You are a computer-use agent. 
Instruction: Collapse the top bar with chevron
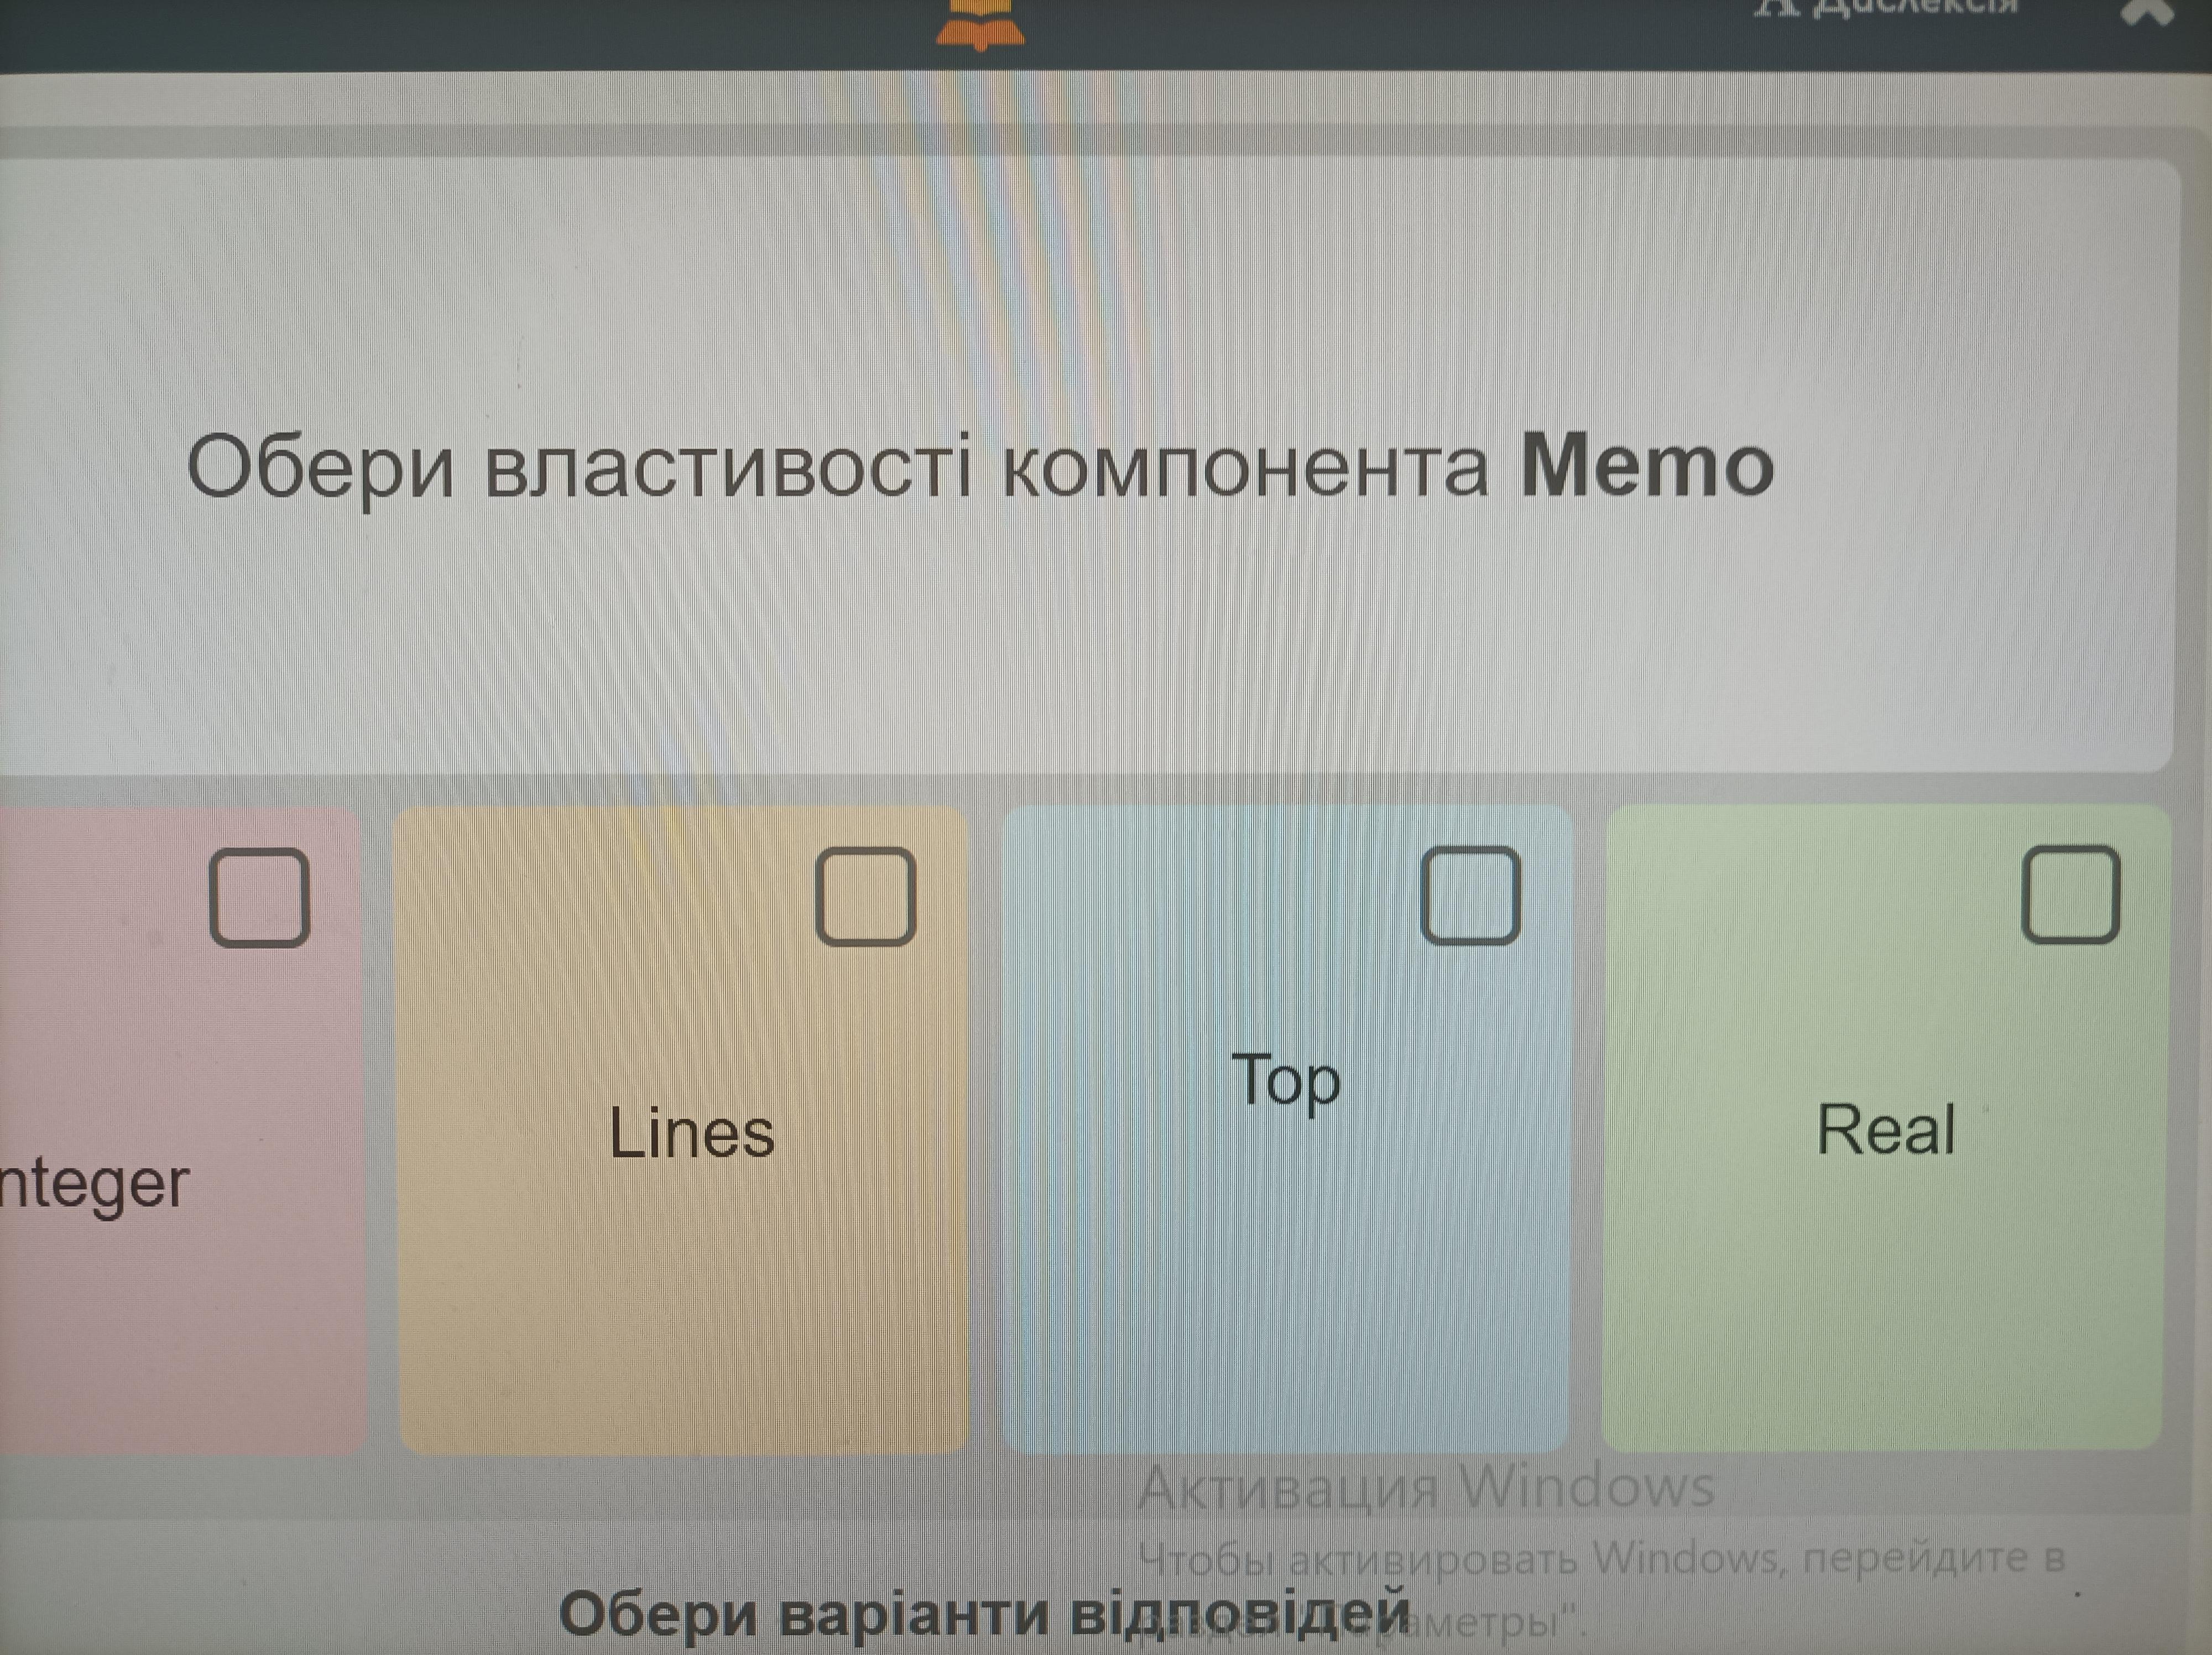(x=2147, y=12)
